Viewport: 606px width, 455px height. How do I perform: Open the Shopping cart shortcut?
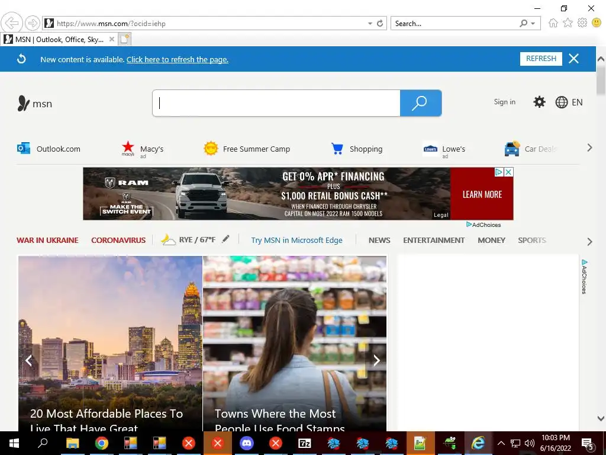(x=356, y=149)
